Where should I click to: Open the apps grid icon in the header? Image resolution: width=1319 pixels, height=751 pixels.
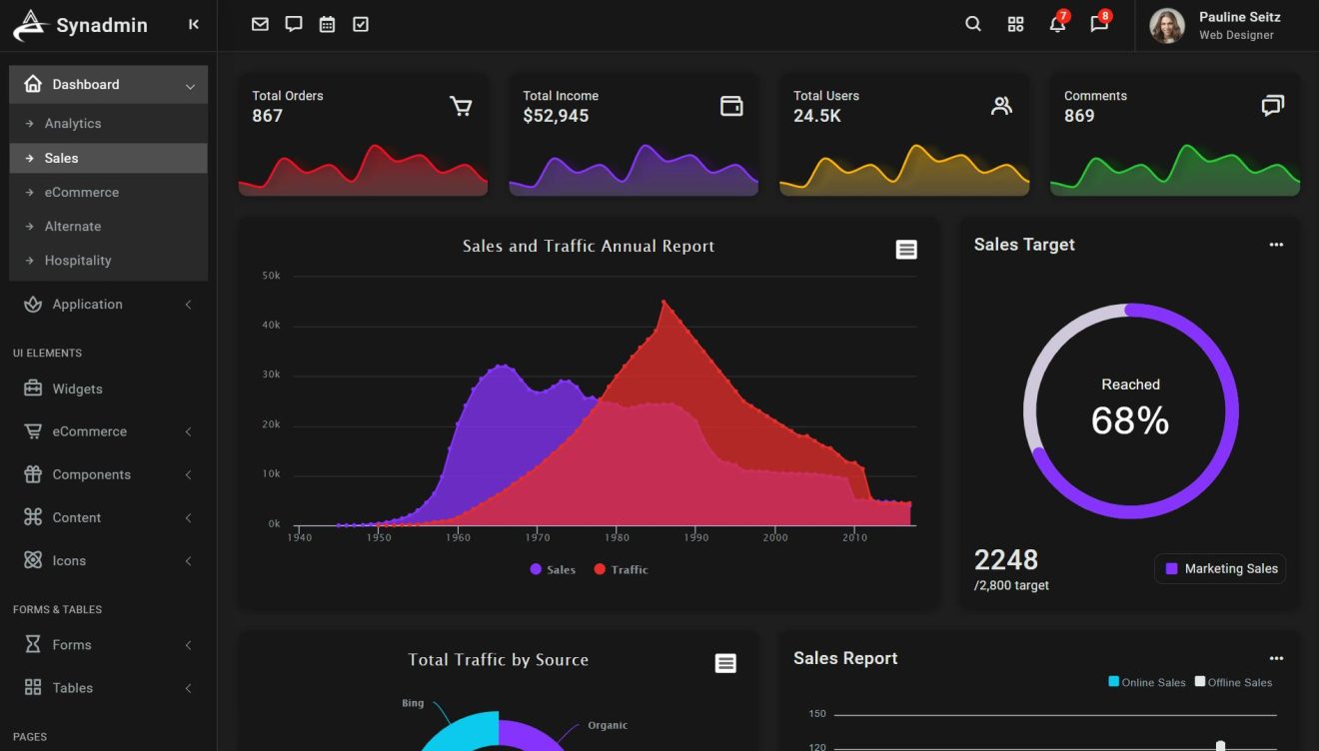(1015, 23)
